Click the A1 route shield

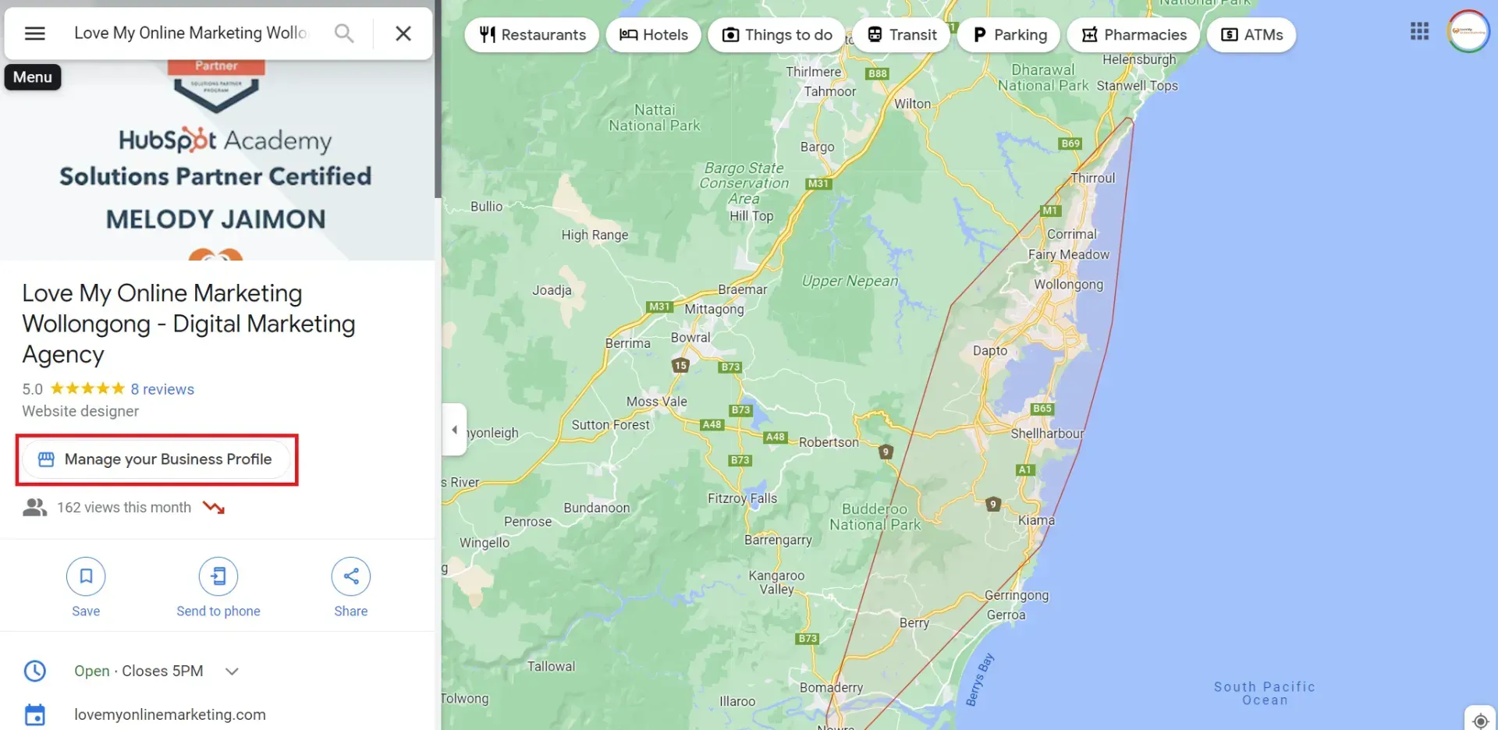point(1025,470)
